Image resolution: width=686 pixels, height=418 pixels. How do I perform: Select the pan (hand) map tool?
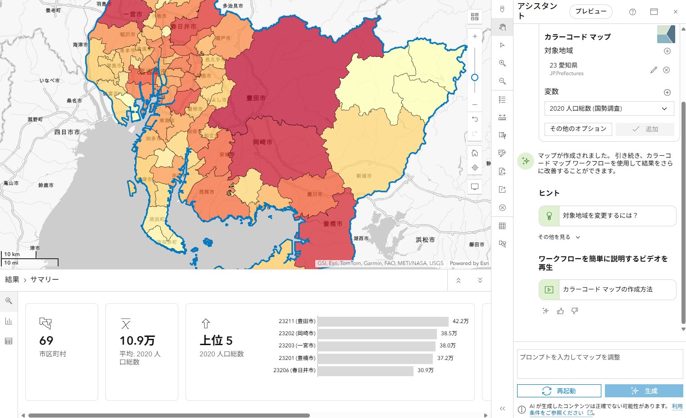click(x=502, y=27)
